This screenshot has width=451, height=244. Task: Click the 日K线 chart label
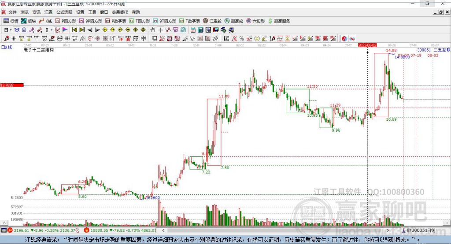coord(7,47)
